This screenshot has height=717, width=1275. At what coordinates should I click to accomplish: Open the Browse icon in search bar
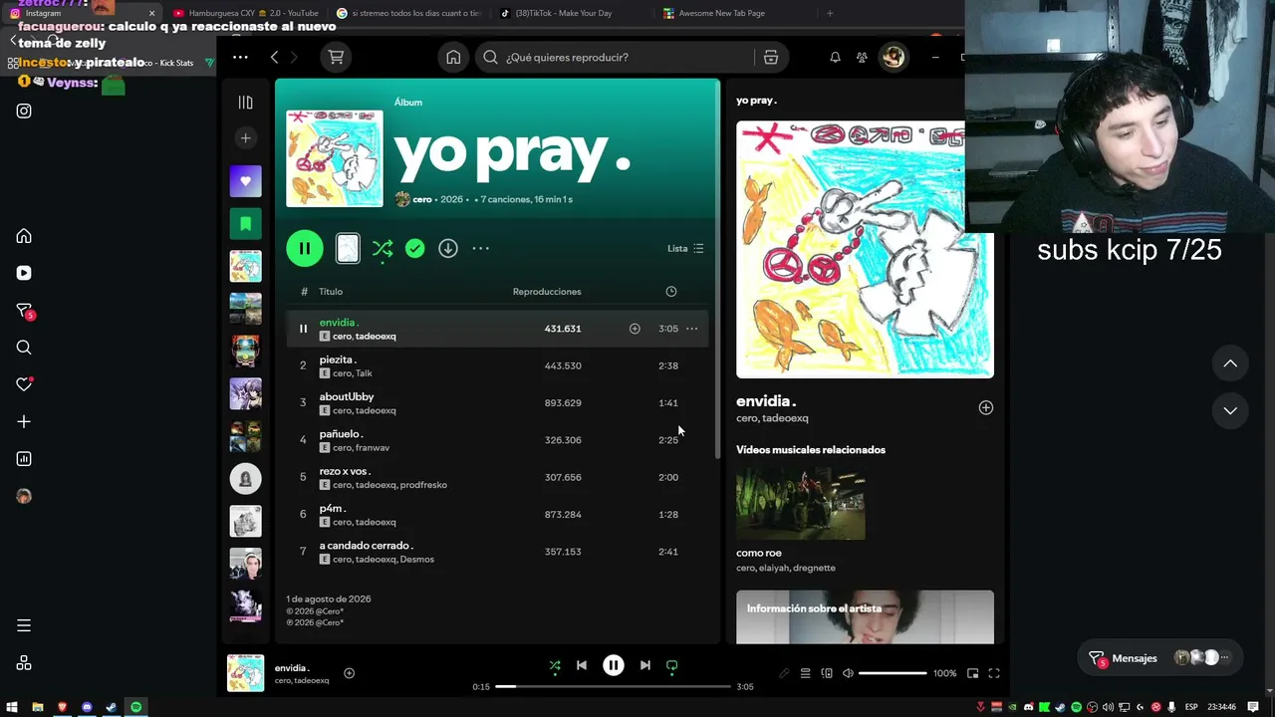(x=771, y=57)
